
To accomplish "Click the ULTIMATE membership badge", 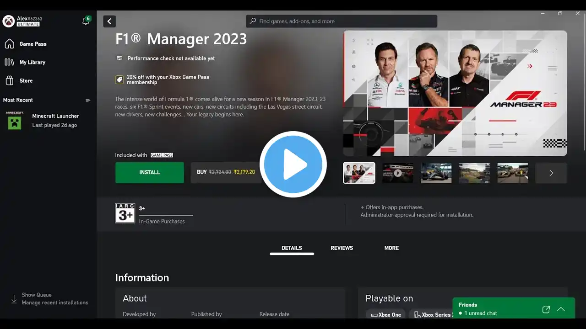I will 28,24.
